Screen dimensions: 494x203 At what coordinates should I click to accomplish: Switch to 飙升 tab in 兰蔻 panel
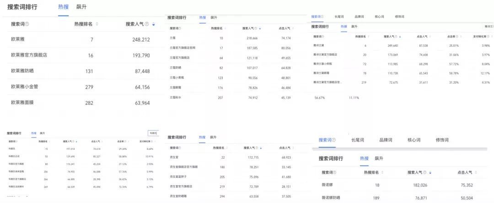(214, 18)
